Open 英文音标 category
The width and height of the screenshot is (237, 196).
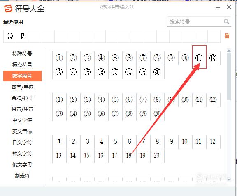click(x=22, y=131)
